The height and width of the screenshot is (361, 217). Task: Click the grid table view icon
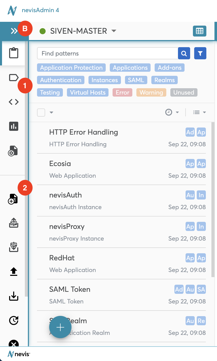point(200,31)
